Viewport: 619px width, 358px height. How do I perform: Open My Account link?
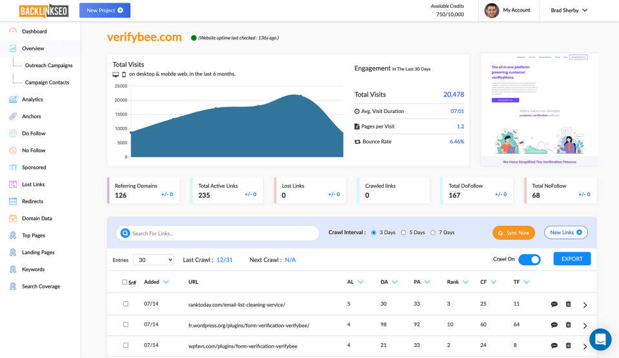(516, 10)
